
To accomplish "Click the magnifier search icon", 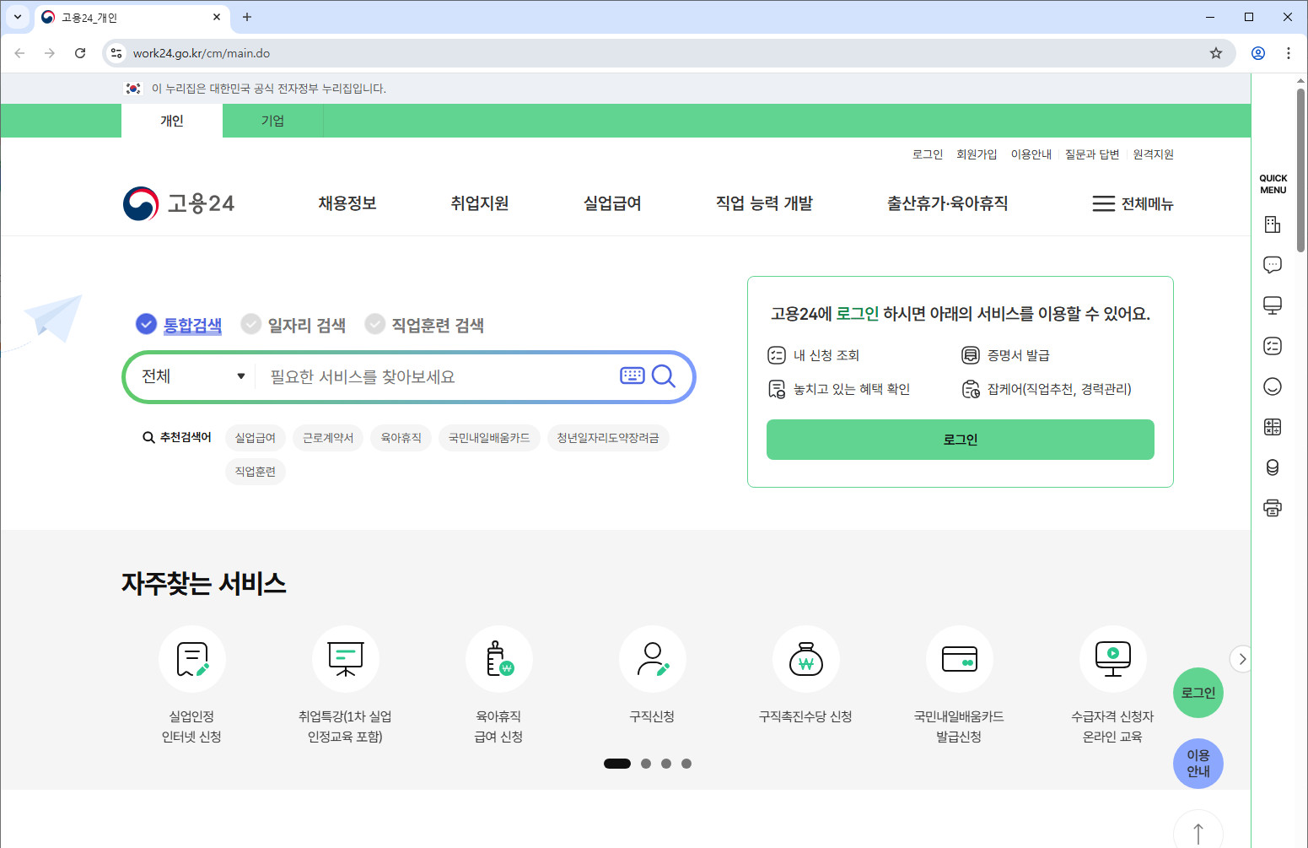I will 664,375.
